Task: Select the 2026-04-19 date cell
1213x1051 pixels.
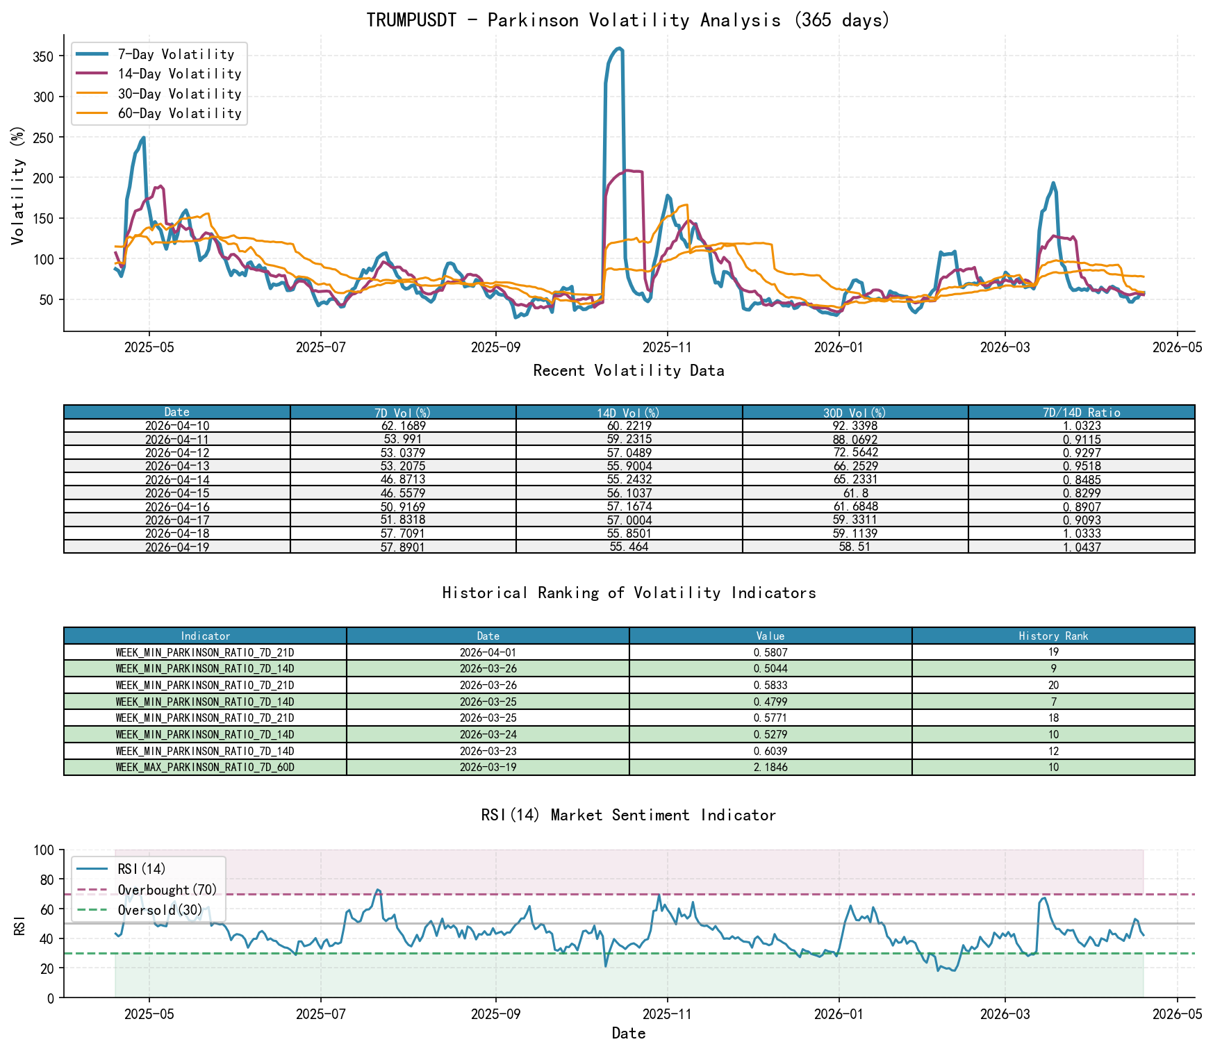Action: [177, 547]
